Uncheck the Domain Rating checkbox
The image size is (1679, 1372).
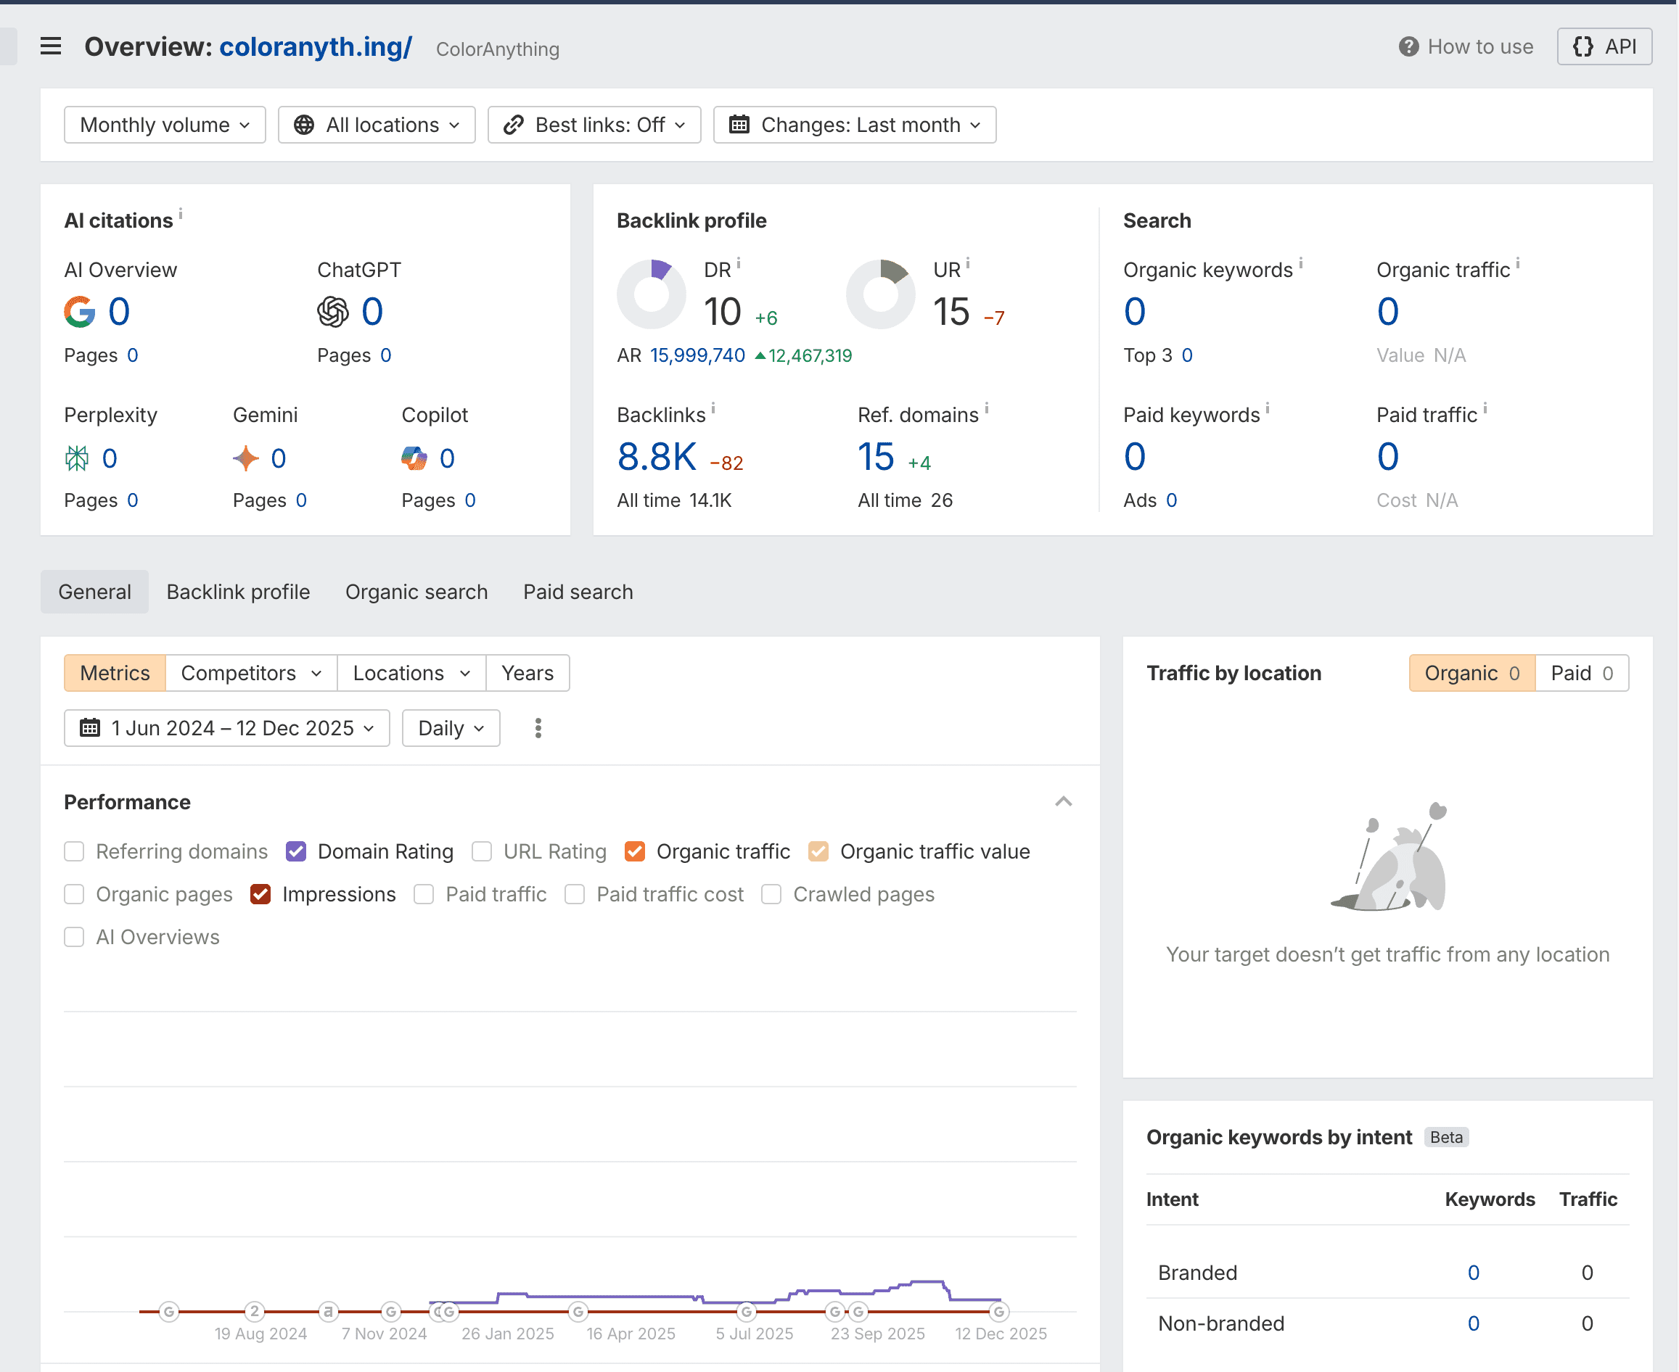point(296,851)
